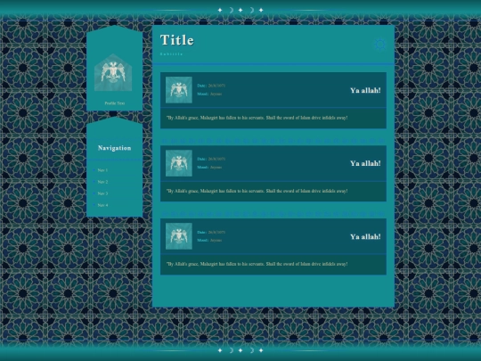Click the page heading "Title"
The image size is (481, 361).
click(x=177, y=40)
